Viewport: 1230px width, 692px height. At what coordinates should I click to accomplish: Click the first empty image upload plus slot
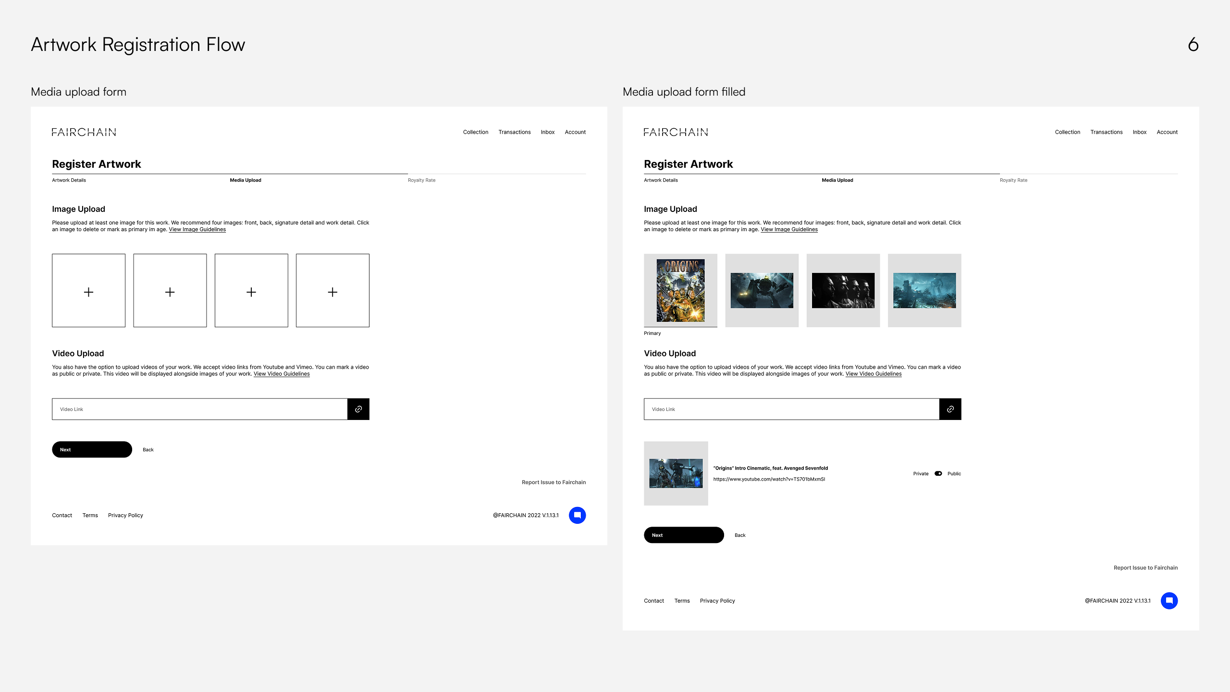click(x=88, y=291)
